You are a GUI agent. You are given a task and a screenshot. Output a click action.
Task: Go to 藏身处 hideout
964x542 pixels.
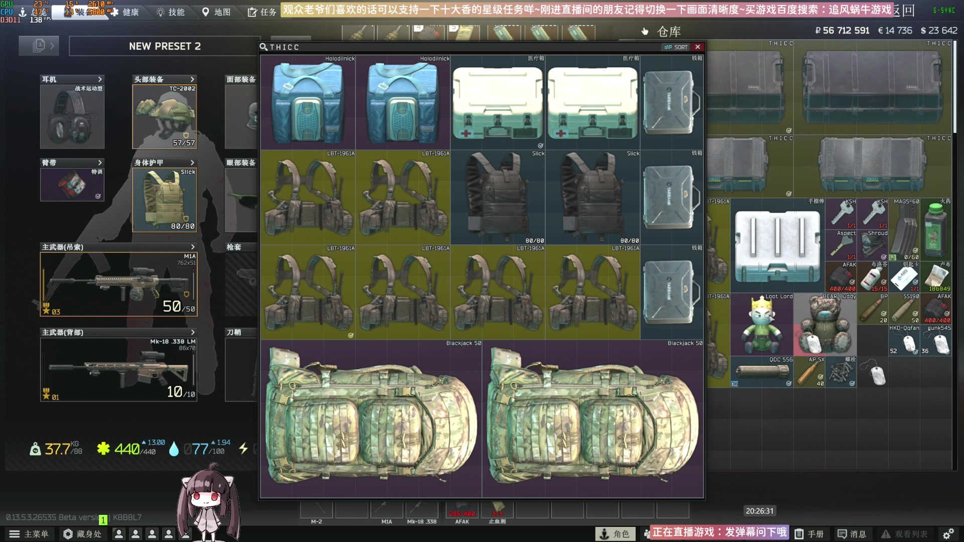coord(82,534)
